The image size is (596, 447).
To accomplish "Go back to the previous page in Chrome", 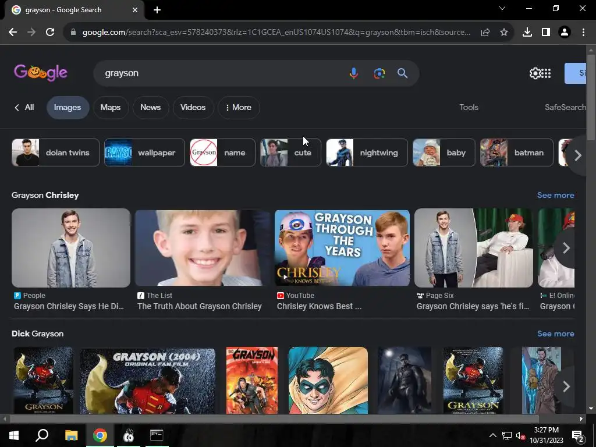I will [x=13, y=33].
